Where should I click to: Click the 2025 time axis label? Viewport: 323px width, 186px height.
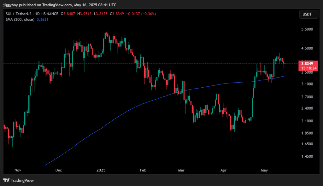coord(101,170)
